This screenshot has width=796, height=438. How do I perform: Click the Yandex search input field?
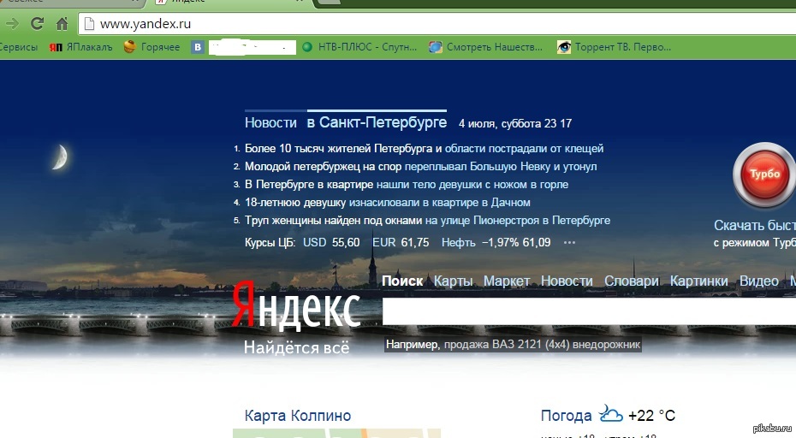coord(589,311)
